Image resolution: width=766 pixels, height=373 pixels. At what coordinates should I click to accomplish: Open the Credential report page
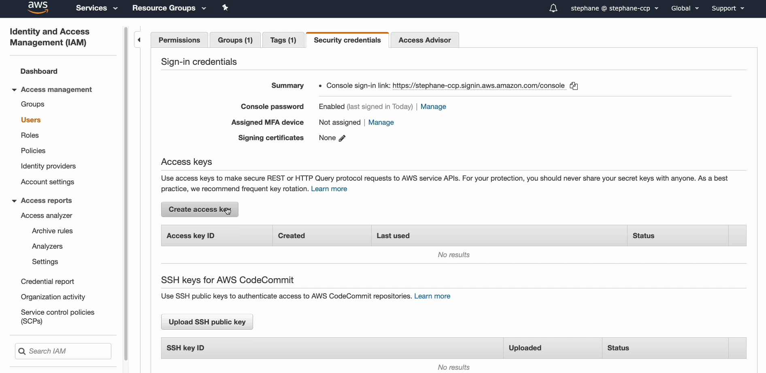point(47,281)
